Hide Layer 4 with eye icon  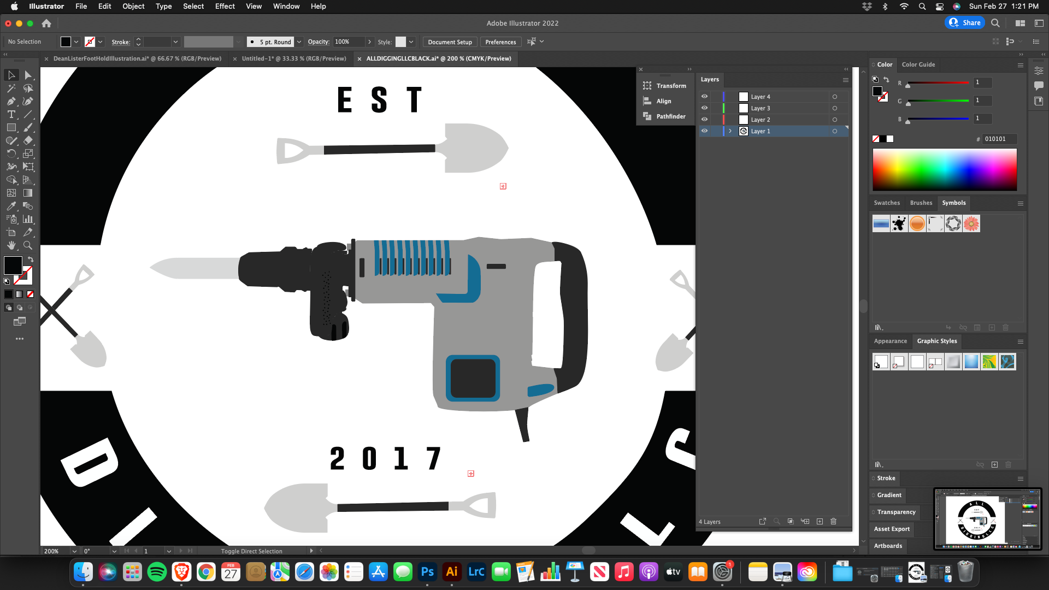(704, 97)
